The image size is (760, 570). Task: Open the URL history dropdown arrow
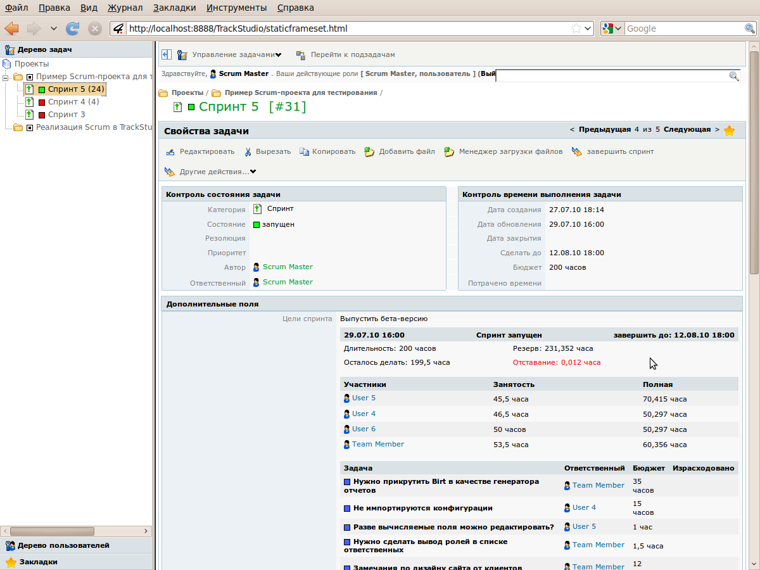click(x=588, y=28)
